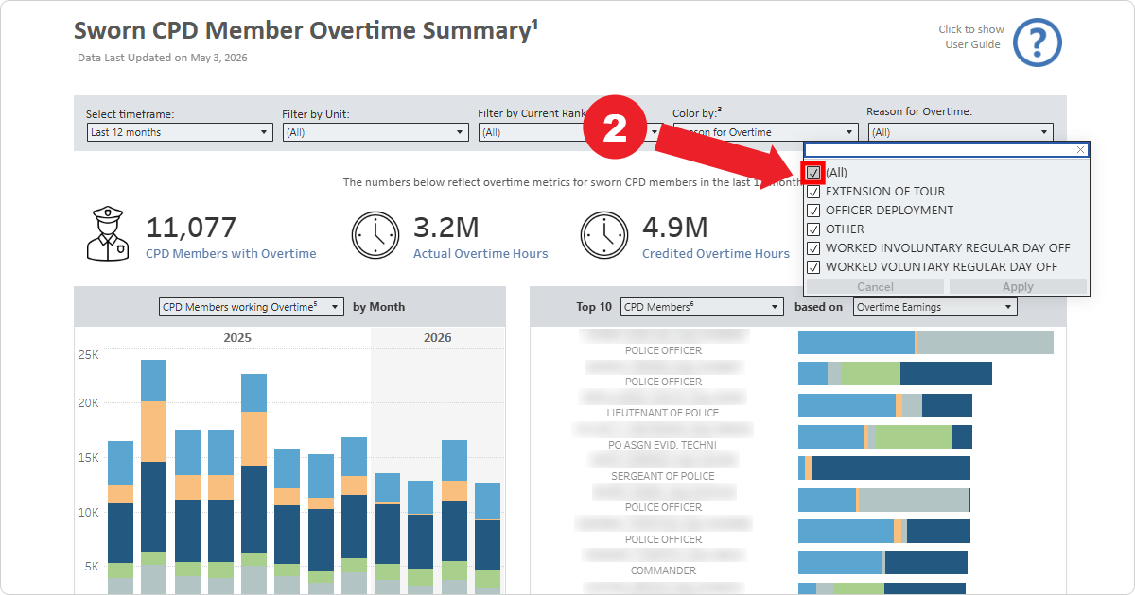
Task: Click the Credited Overtime Hours label
Action: click(716, 253)
